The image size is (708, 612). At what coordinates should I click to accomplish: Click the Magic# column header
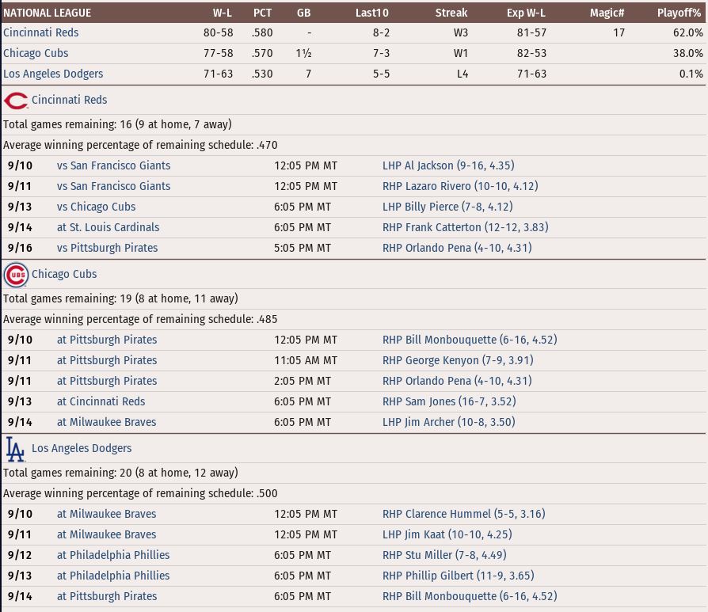[x=607, y=13]
